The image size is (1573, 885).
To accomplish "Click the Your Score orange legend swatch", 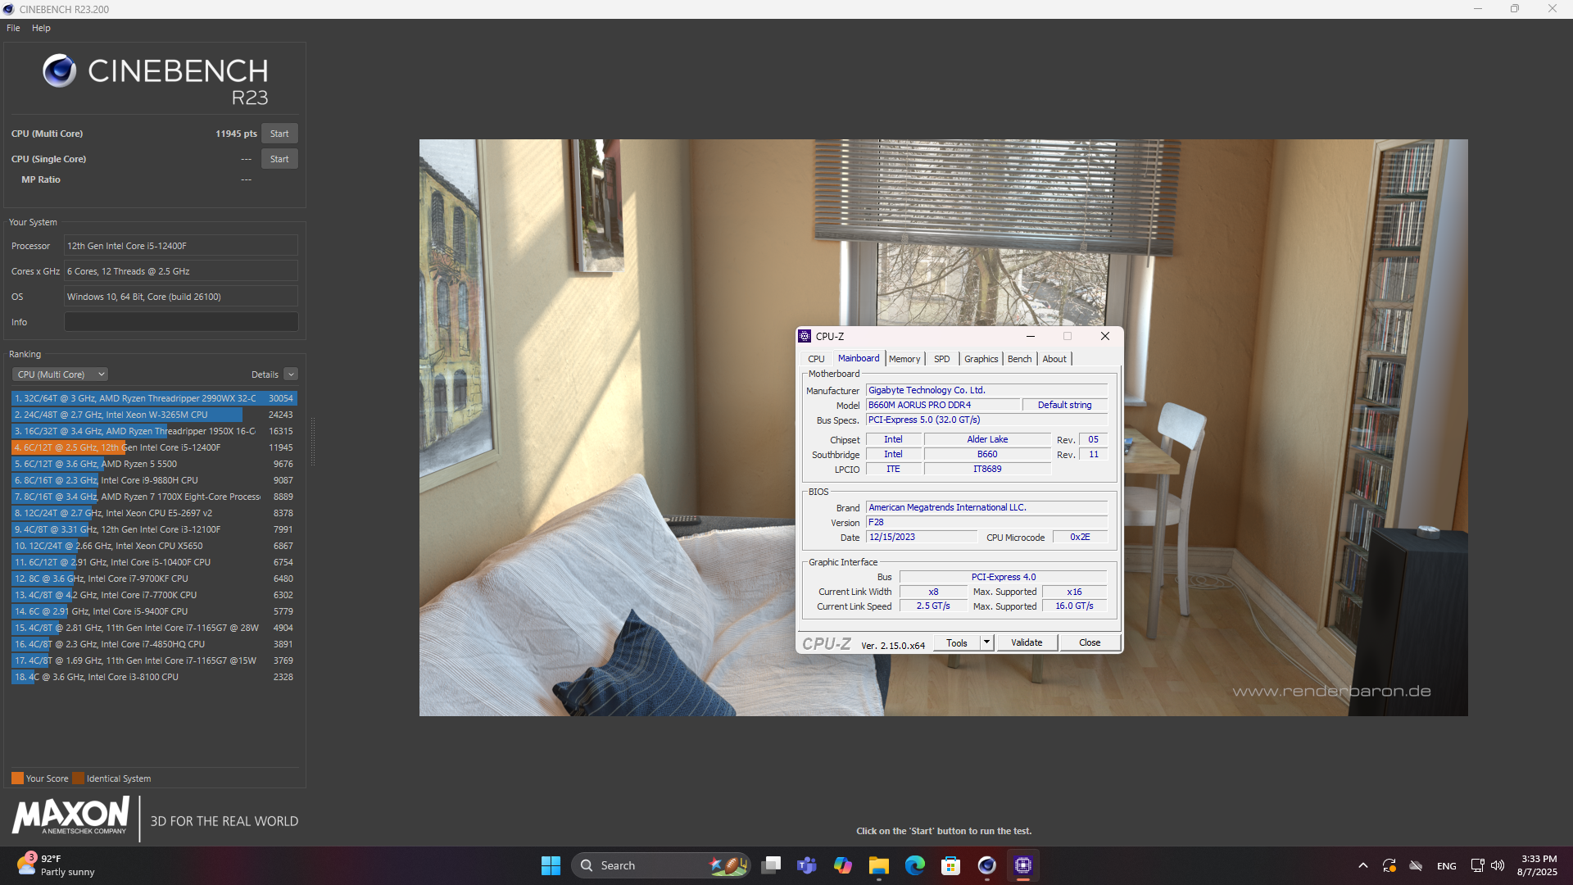I will point(17,778).
